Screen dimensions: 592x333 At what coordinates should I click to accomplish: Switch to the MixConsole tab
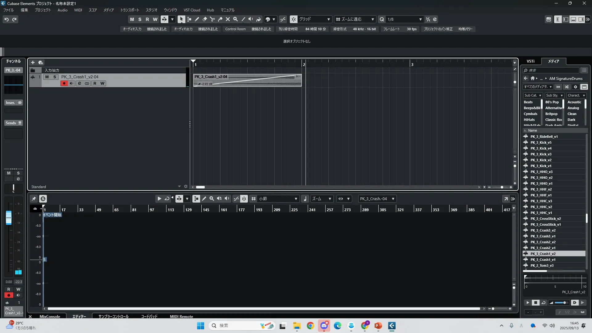(50, 316)
